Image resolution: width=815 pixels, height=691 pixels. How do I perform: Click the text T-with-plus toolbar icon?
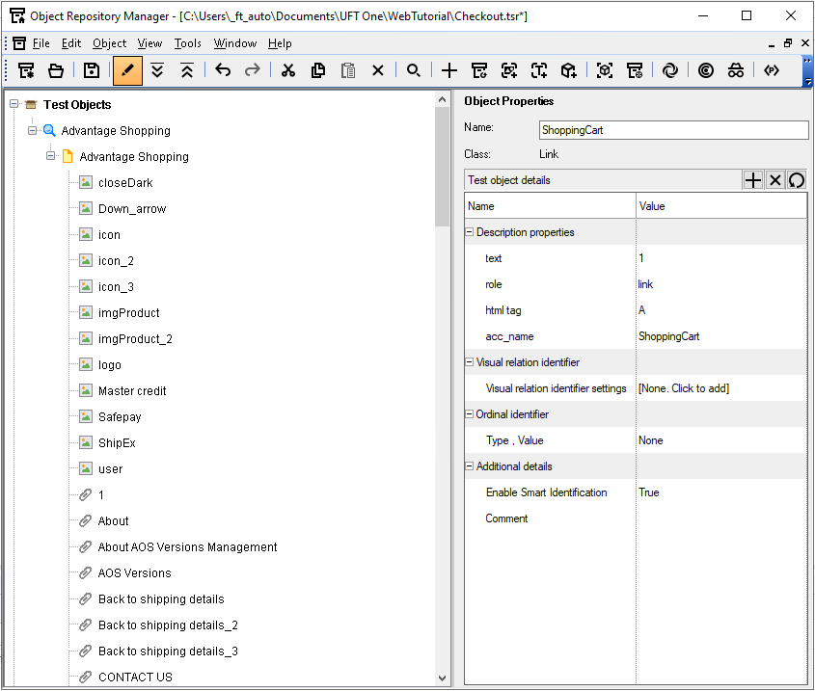pyautogui.click(x=539, y=70)
